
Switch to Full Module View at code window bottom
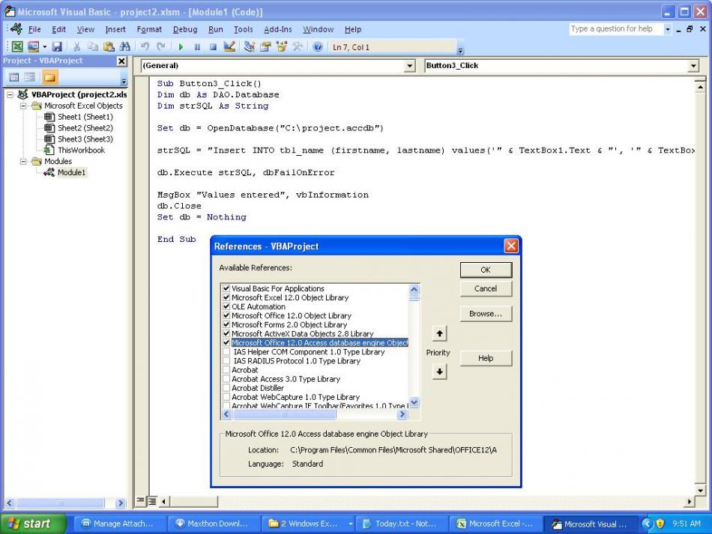[152, 500]
